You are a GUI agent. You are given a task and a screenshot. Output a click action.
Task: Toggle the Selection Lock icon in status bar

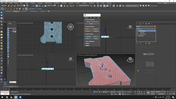point(97,92)
